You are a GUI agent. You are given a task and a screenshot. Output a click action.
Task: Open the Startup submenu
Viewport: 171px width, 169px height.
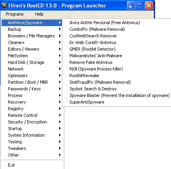point(32,129)
